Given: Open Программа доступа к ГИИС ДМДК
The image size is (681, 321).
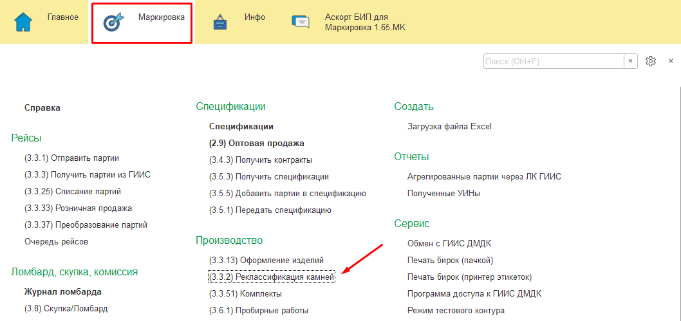Looking at the screenshot, I should [474, 294].
